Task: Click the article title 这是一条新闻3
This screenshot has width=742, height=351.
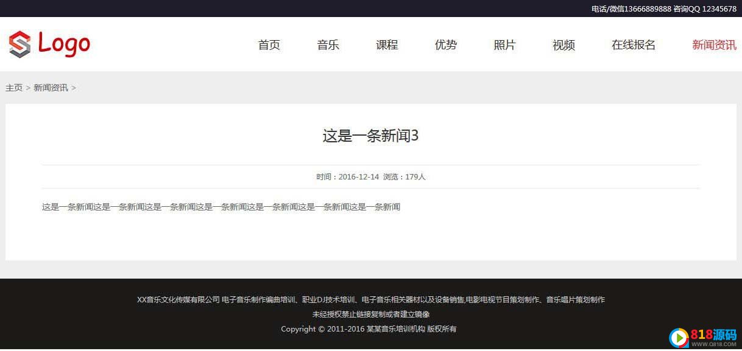Action: pyautogui.click(x=370, y=136)
